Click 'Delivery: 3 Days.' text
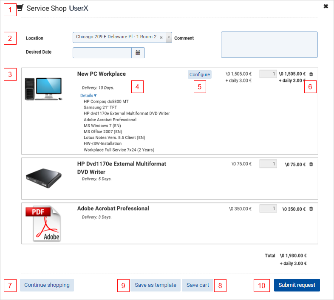Viewport: 334px width, 300px height. pyautogui.click(x=97, y=217)
